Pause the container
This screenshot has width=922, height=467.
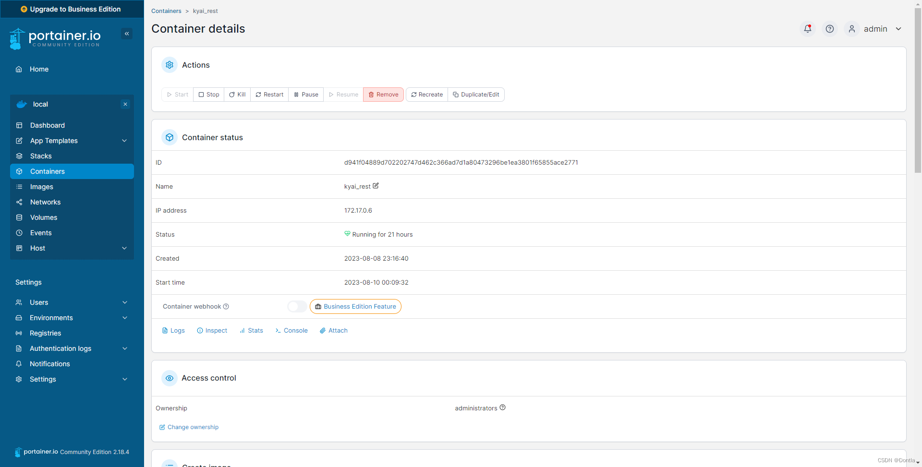click(306, 95)
